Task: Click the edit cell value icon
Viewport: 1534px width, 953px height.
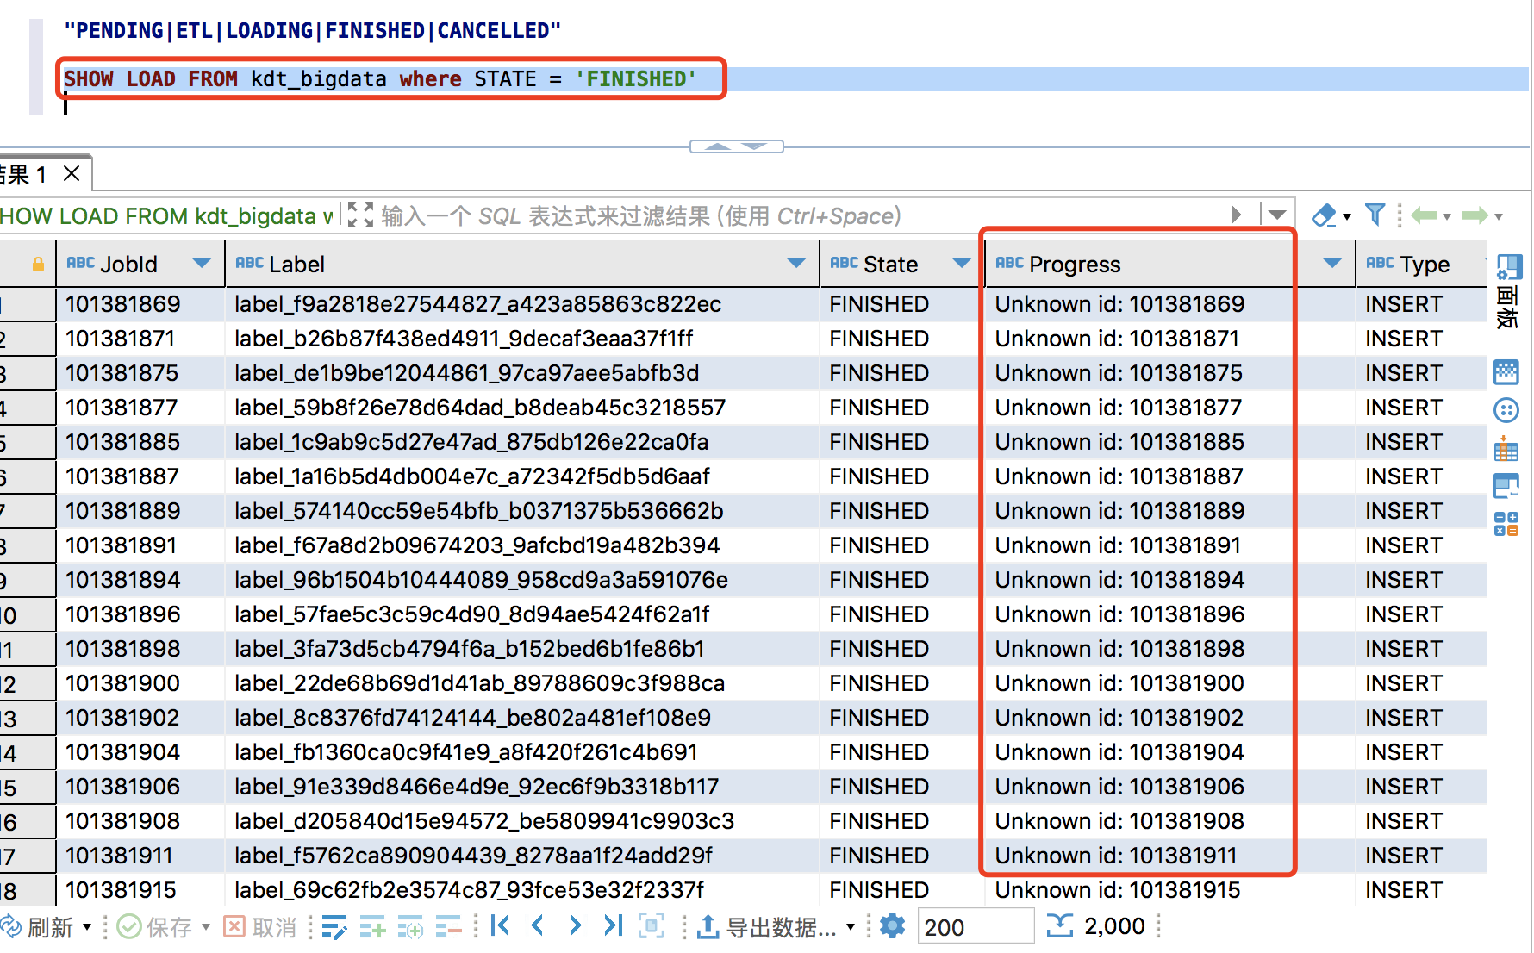Action: [x=334, y=927]
